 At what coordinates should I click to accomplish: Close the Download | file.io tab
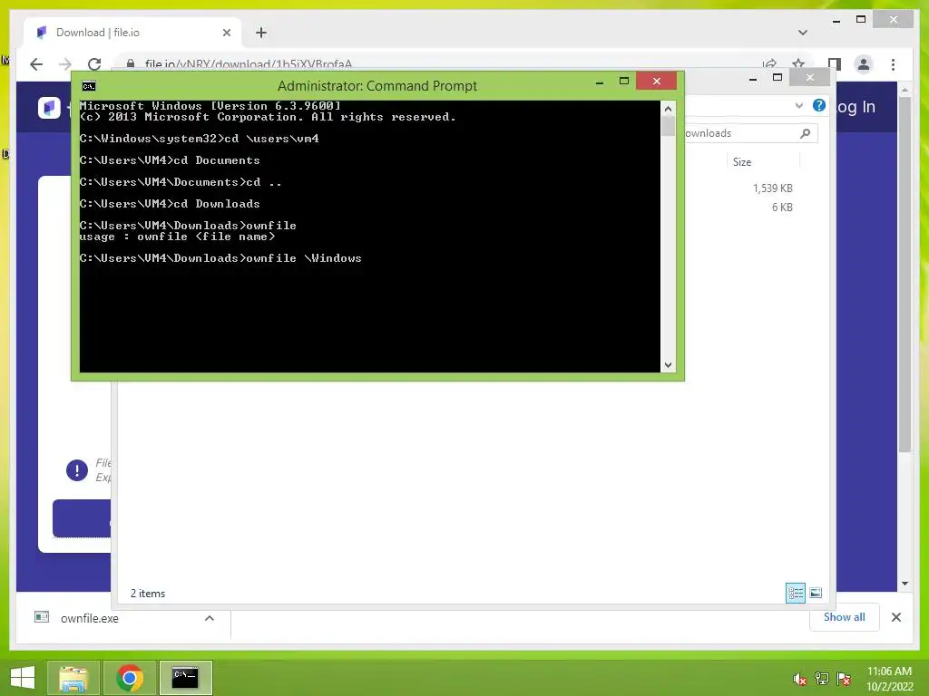point(226,33)
